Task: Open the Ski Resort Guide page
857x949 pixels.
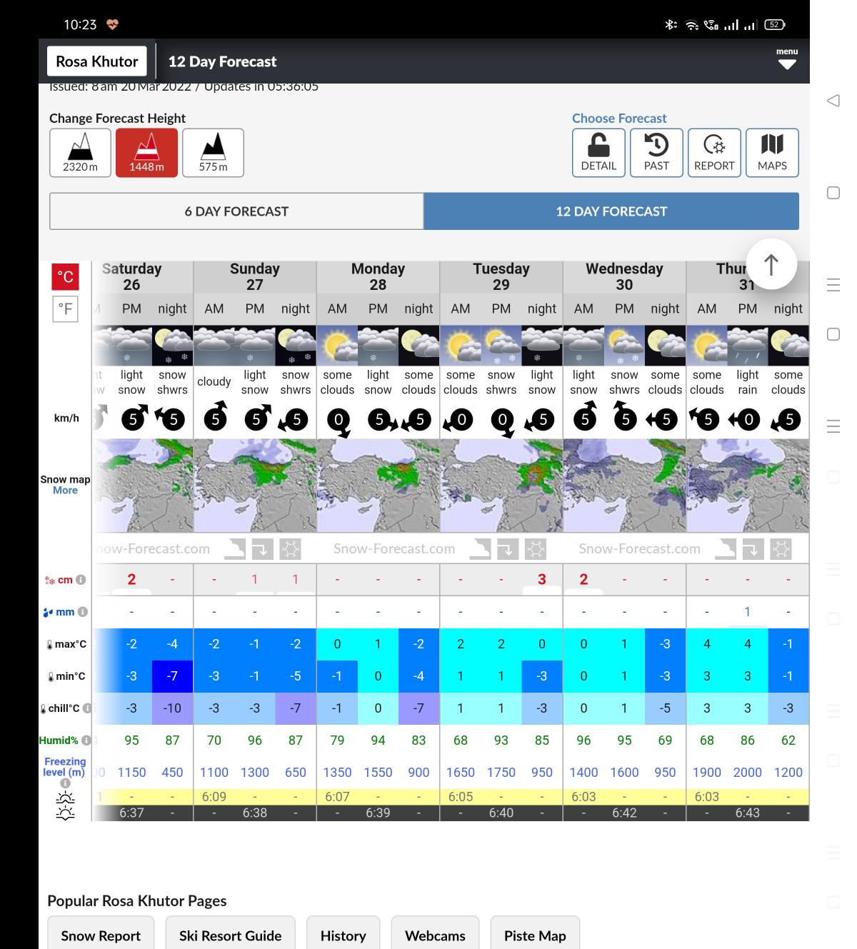Action: (230, 935)
